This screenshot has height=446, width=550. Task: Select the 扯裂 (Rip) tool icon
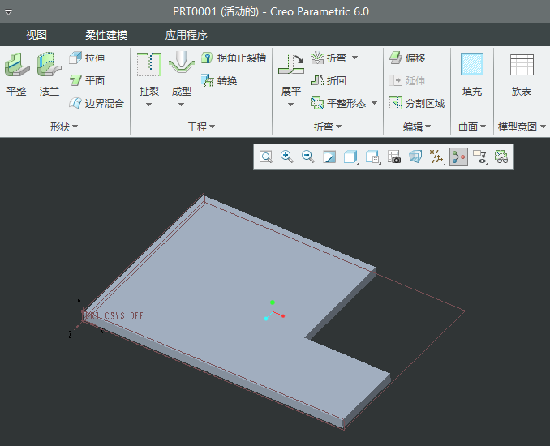click(x=149, y=65)
